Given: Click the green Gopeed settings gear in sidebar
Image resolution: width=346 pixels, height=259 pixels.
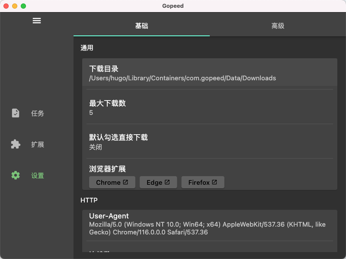Looking at the screenshot, I should point(16,175).
